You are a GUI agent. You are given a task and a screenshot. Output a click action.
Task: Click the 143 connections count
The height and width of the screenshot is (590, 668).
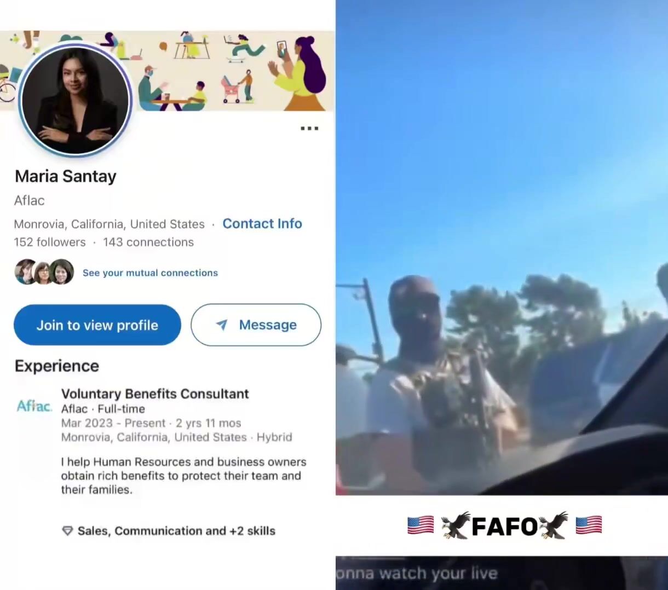coord(148,242)
